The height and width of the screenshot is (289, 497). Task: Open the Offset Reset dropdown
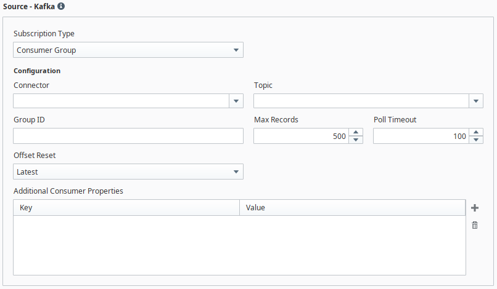128,172
